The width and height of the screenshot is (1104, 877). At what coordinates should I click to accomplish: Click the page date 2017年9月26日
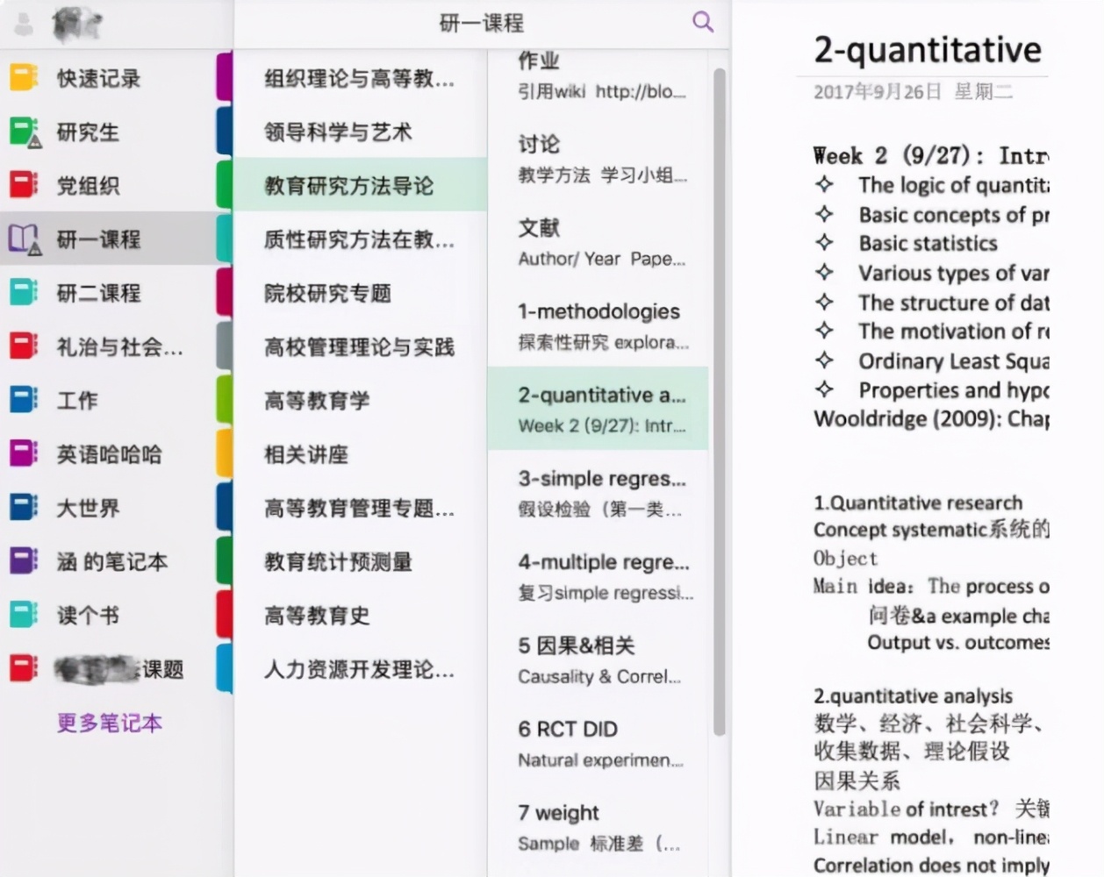click(x=878, y=90)
